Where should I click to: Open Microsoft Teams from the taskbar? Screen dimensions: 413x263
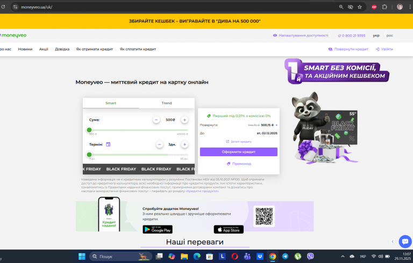247,256
